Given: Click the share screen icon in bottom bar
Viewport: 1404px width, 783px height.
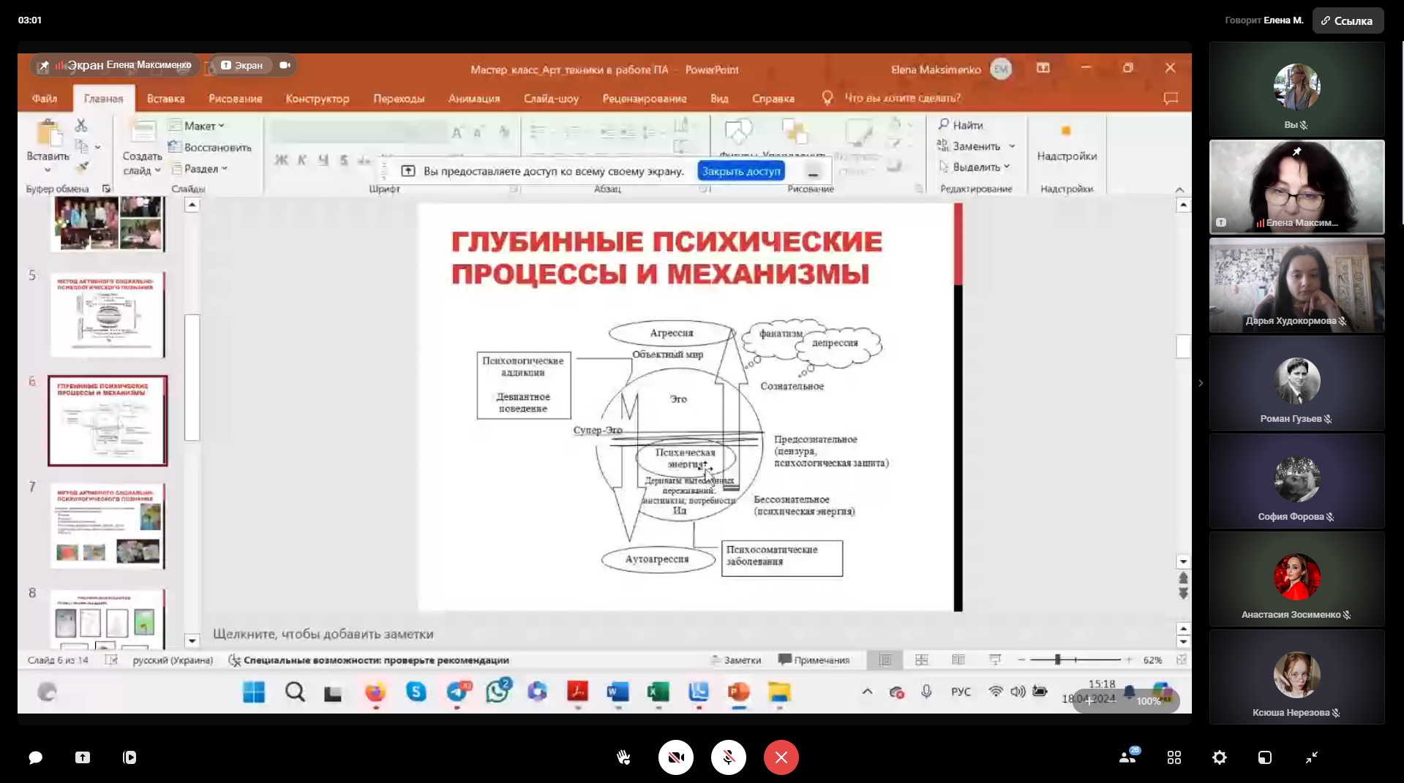Looking at the screenshot, I should point(83,757).
